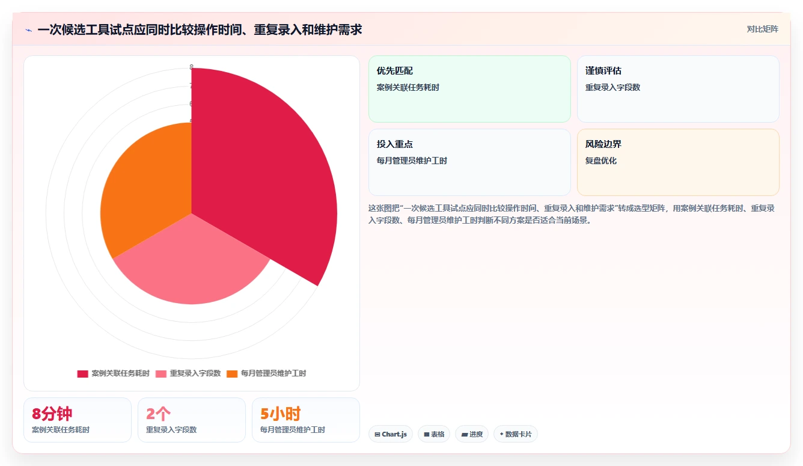Click the 重复录入字段数 caption under 2个
This screenshot has width=803, height=466.
(171, 430)
